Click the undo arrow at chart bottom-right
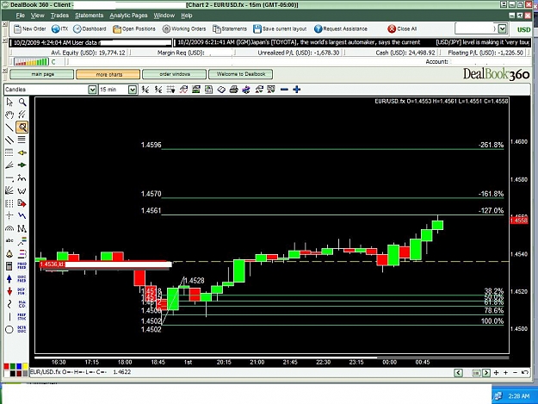Screen dimensions: 538x404 pyautogui.click(x=524, y=372)
